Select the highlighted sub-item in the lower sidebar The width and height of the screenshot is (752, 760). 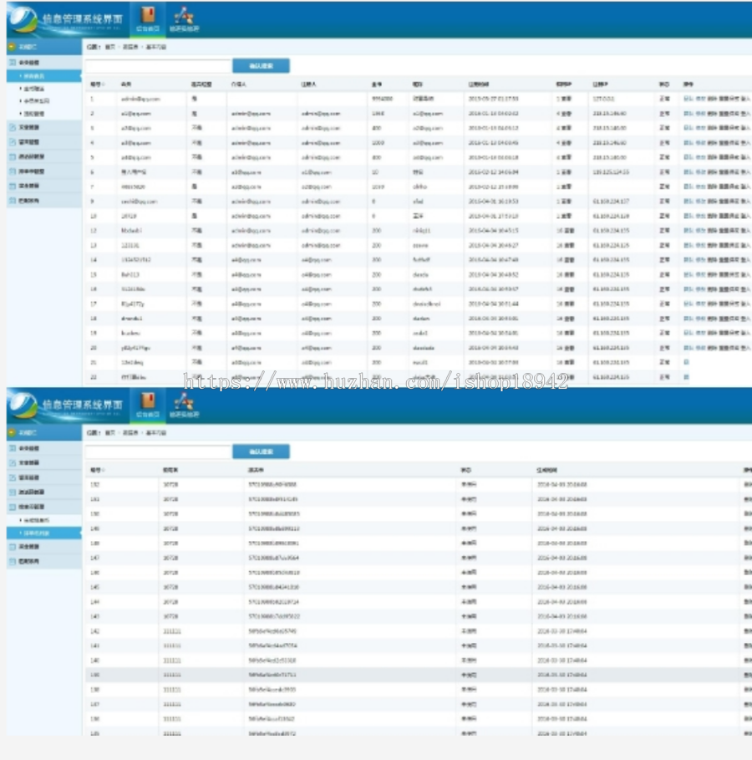click(44, 533)
